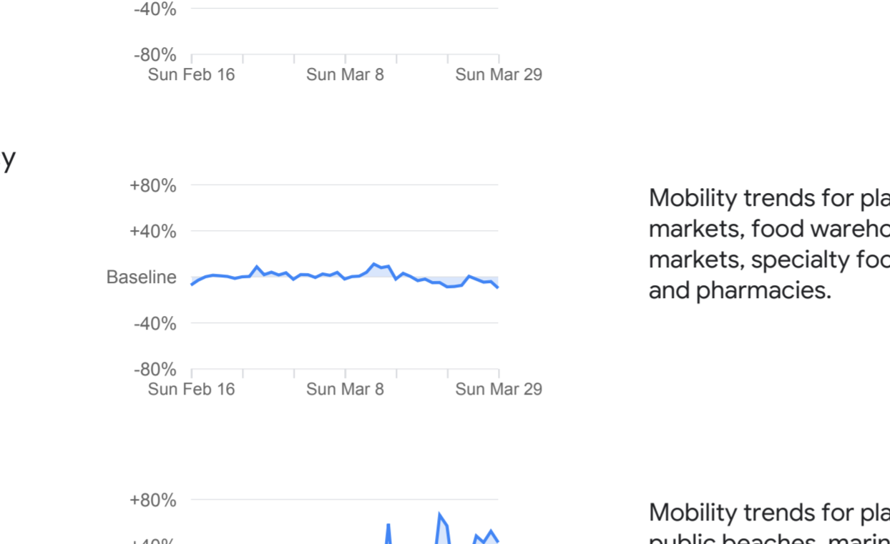
Task: Click the tallest blue spike in the bottom chart
Action: (x=439, y=515)
